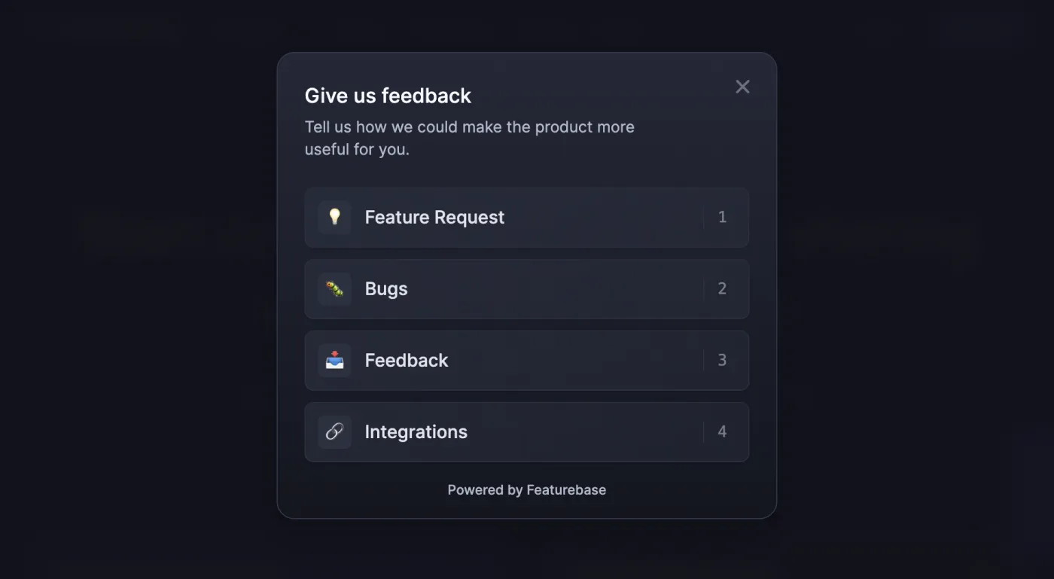Click shortcut number 2 beside Bugs
This screenshot has height=579, width=1054.
[722, 288]
